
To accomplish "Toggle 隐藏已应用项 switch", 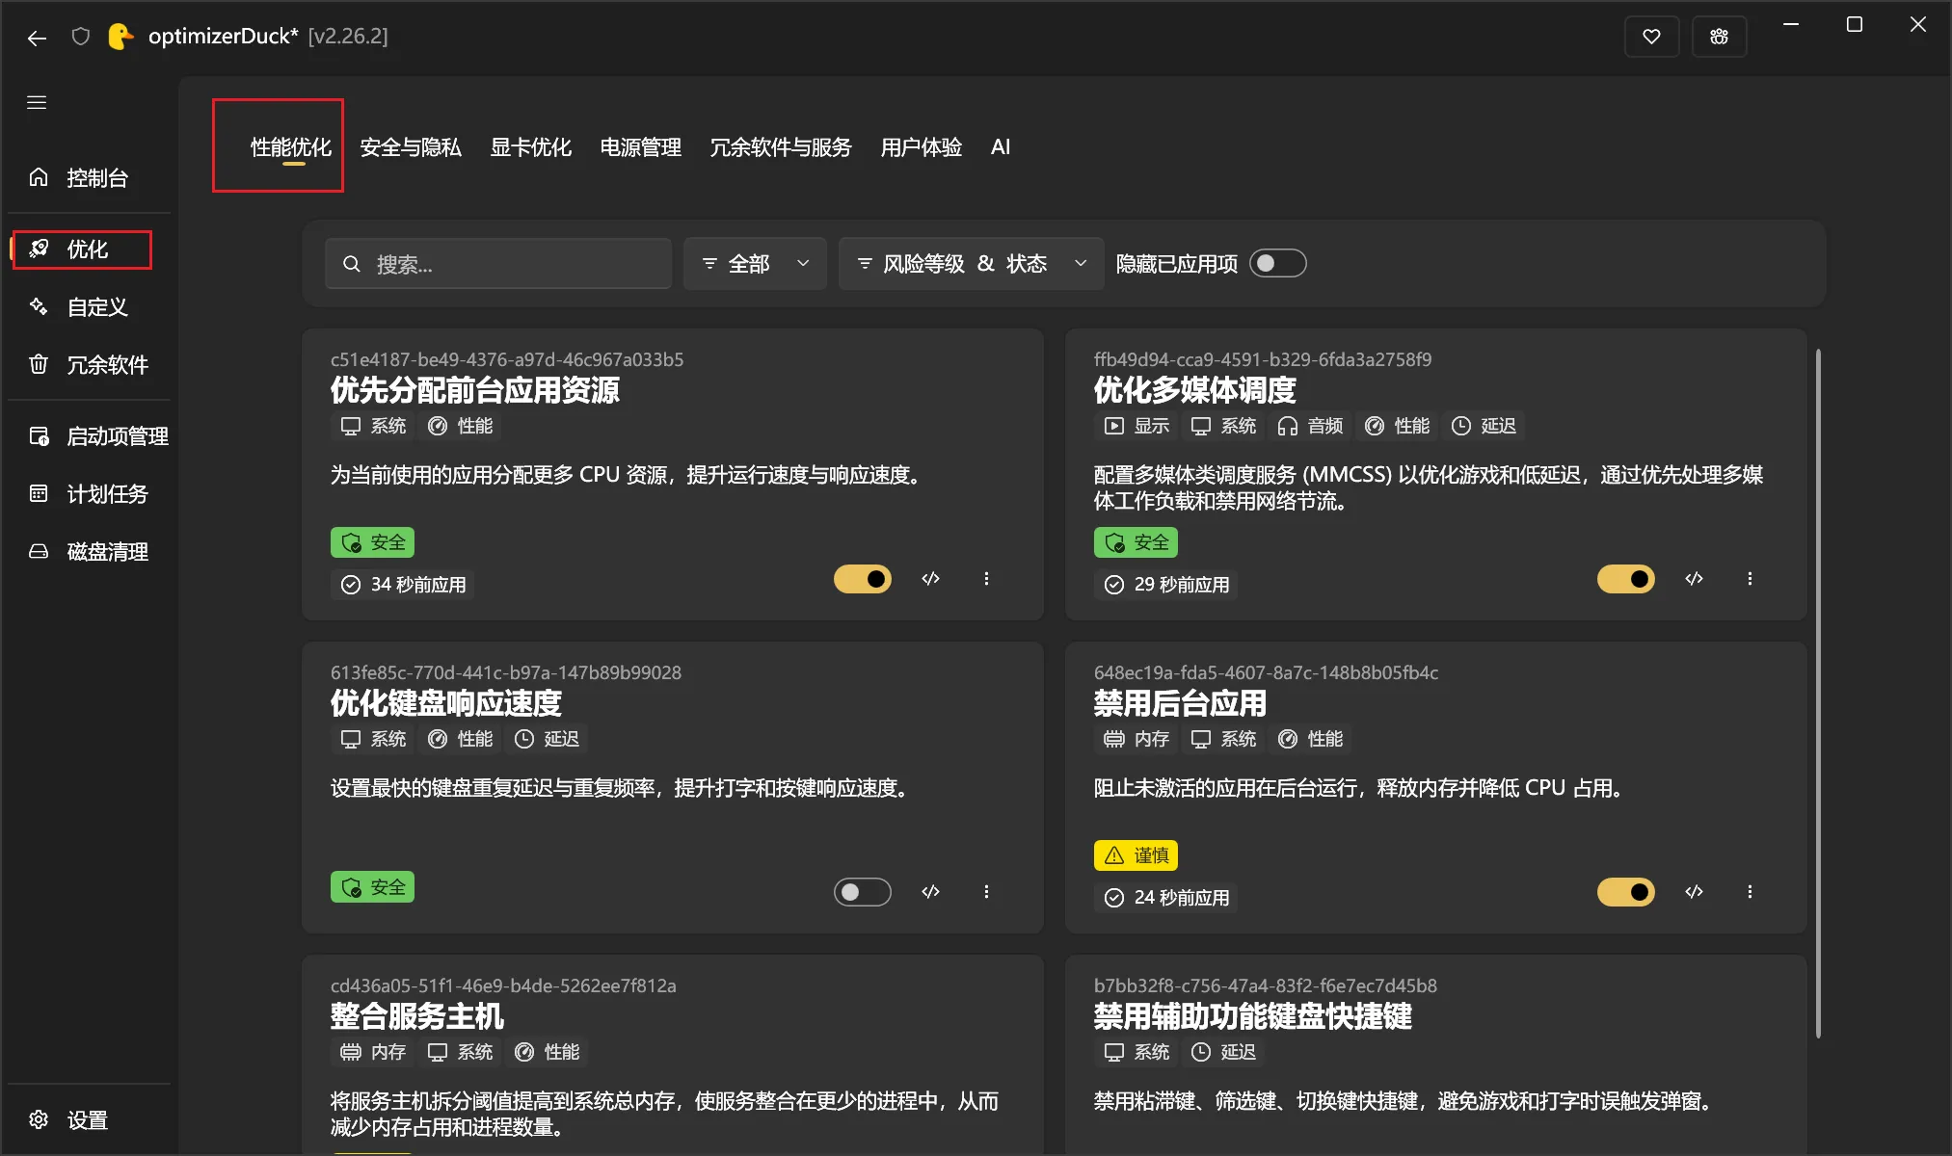I will point(1277,263).
